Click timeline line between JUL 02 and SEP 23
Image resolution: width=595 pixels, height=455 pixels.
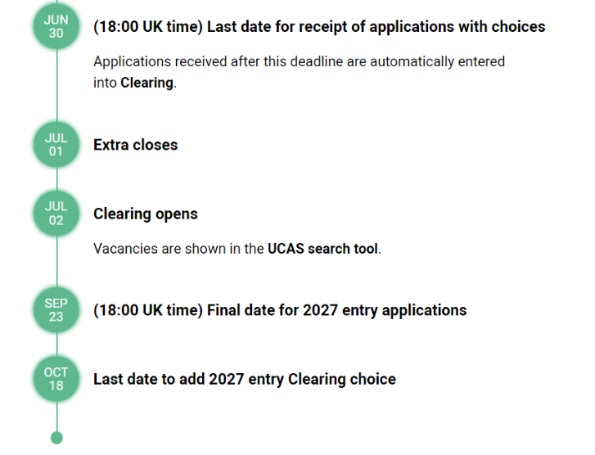[x=56, y=262]
